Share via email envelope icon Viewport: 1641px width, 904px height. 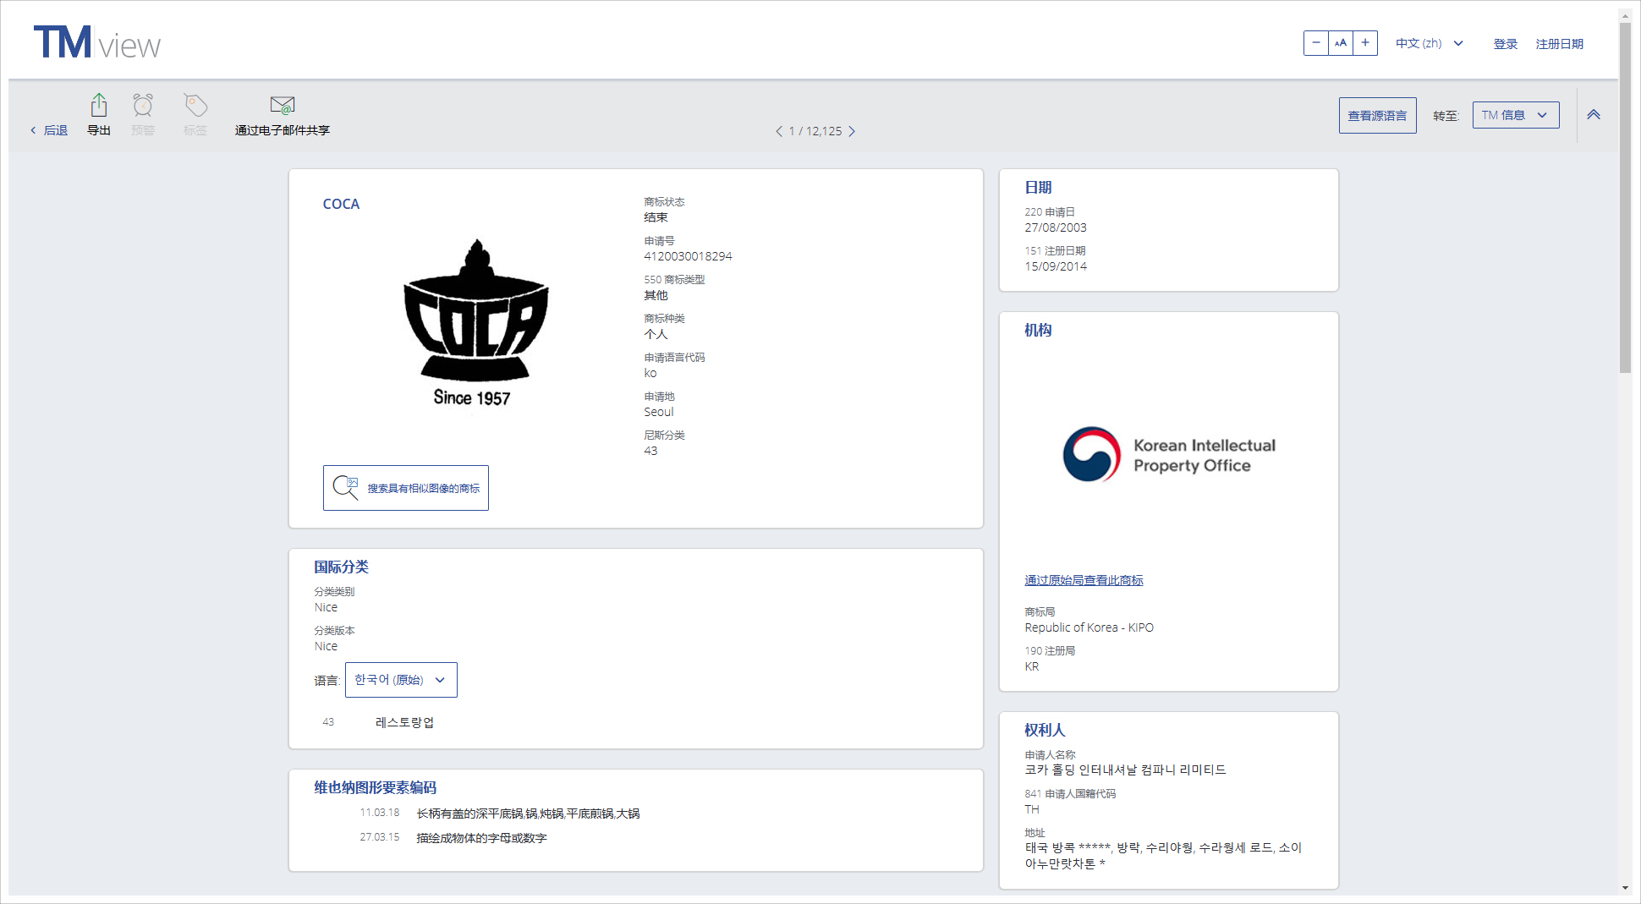point(282,106)
